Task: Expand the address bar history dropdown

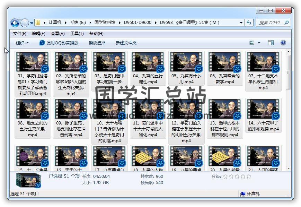Action: tap(241, 23)
